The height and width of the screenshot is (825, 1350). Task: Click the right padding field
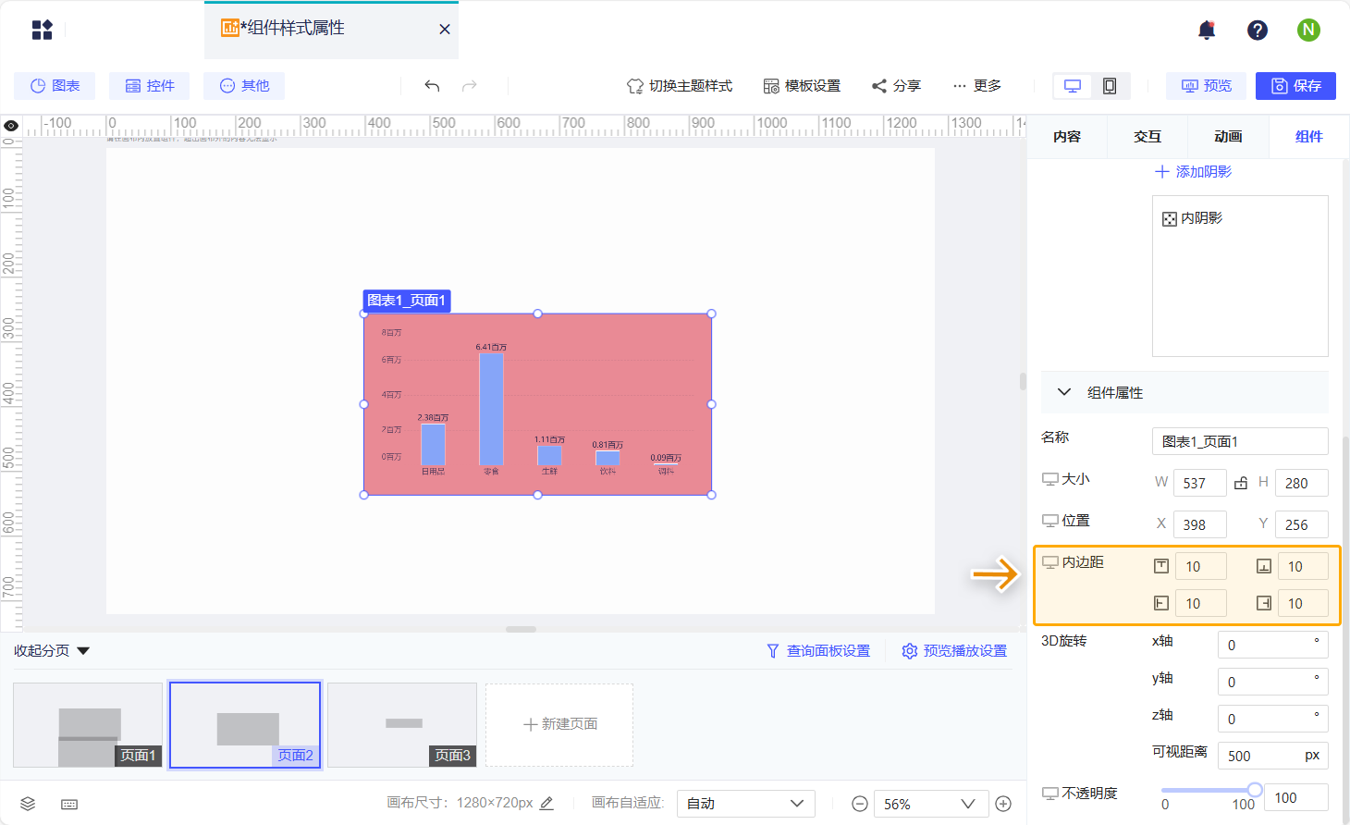pos(1303,603)
